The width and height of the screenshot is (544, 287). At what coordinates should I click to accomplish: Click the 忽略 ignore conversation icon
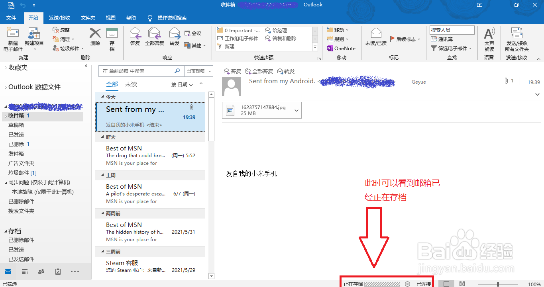[61, 30]
